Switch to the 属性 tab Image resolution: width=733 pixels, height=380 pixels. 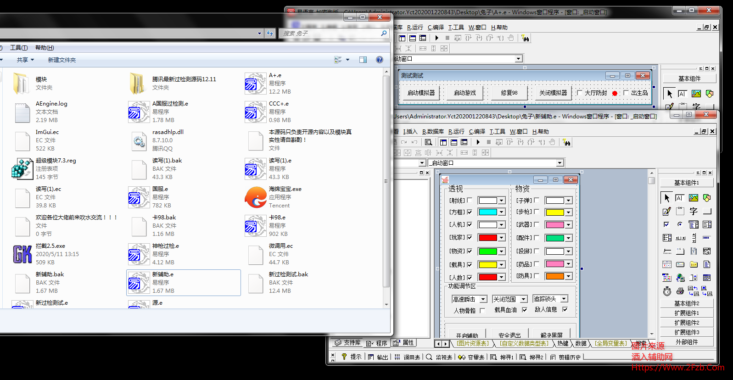[x=404, y=343]
